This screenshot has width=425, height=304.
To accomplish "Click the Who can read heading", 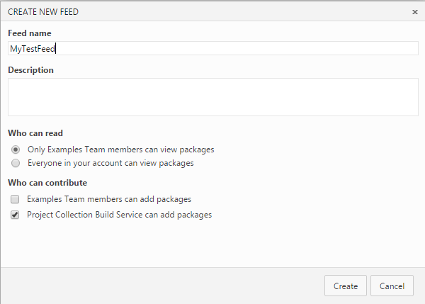I will coord(36,133).
